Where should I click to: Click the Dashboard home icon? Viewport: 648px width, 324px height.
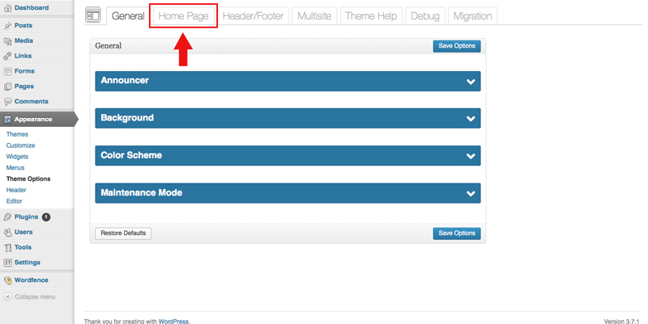coord(7,8)
